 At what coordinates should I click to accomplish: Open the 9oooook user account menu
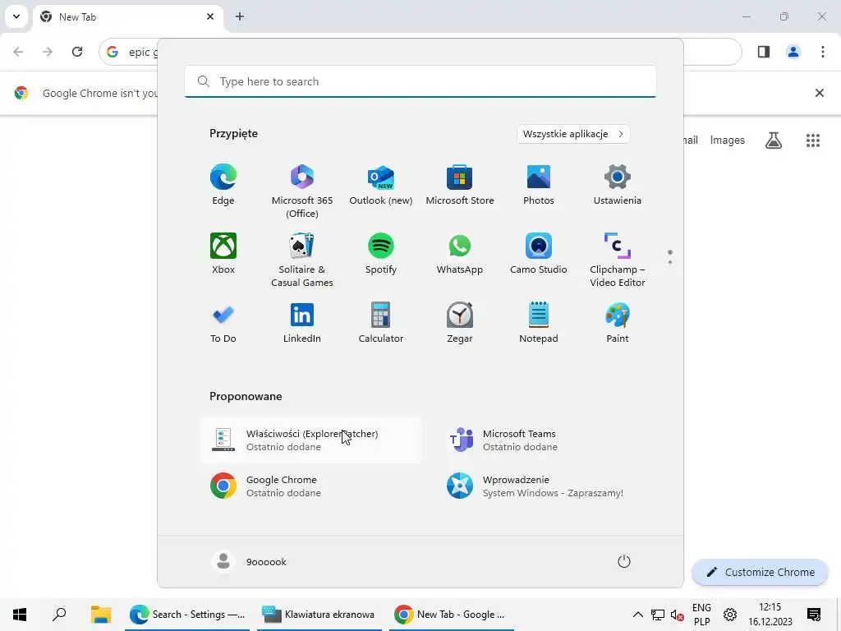pyautogui.click(x=250, y=562)
